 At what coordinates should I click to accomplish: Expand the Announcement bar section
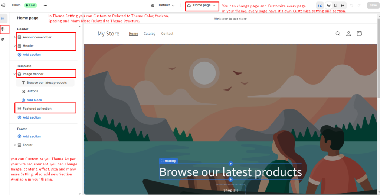click(x=15, y=37)
